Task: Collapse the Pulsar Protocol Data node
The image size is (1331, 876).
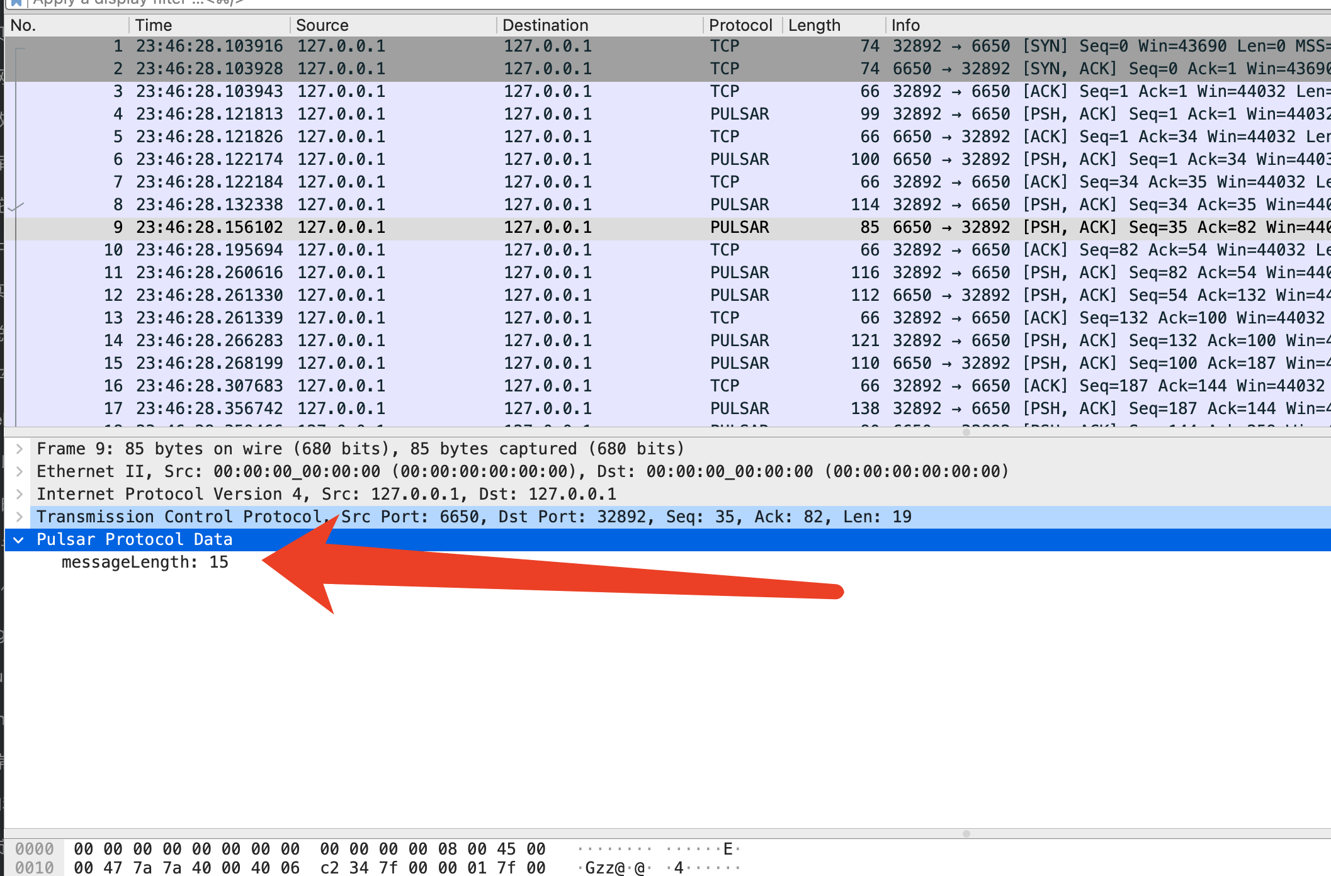Action: (x=20, y=540)
